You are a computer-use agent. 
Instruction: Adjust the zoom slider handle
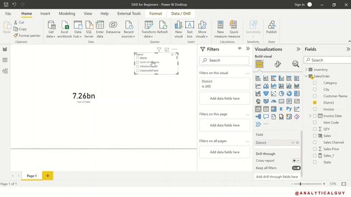[x=300, y=184]
